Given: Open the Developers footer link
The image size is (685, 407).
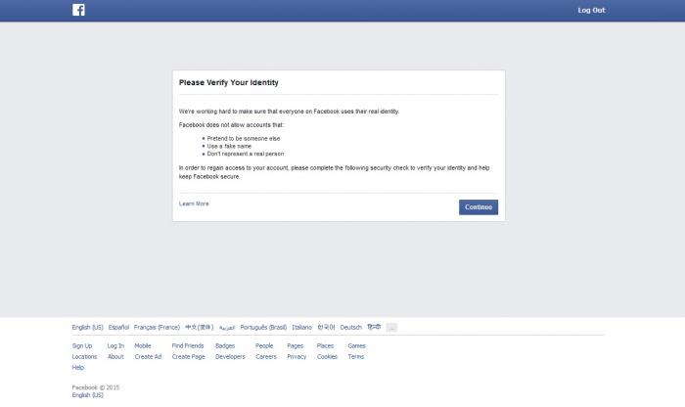Looking at the screenshot, I should [x=230, y=356].
